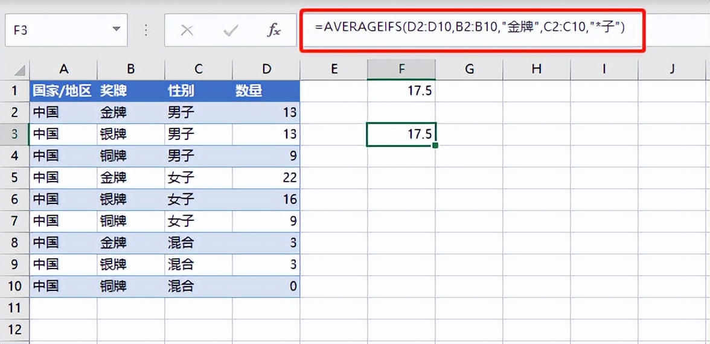Open the Insert Function fx button
Image resolution: width=710 pixels, height=344 pixels.
click(x=273, y=30)
